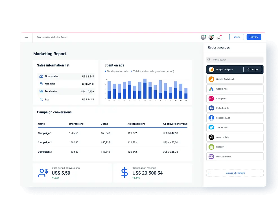The height and width of the screenshot is (223, 280).
Task: Select the Google Analytics source icon
Action: [x=211, y=70]
